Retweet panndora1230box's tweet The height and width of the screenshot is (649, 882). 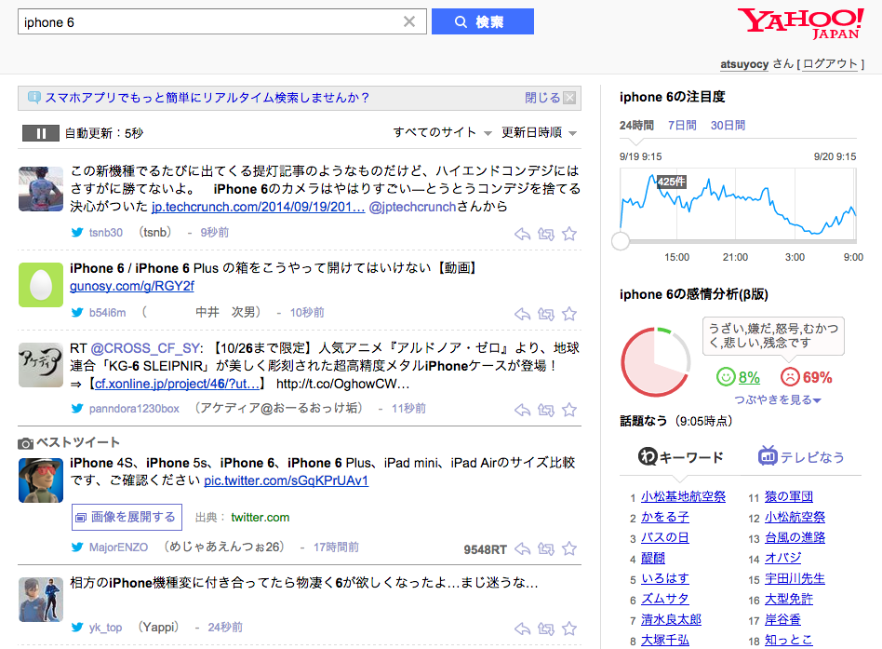tap(545, 410)
